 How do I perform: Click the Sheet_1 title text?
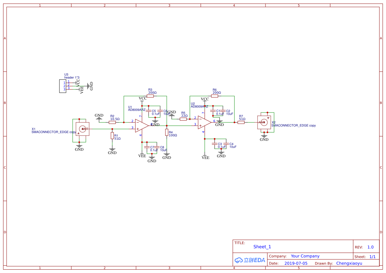(262, 247)
